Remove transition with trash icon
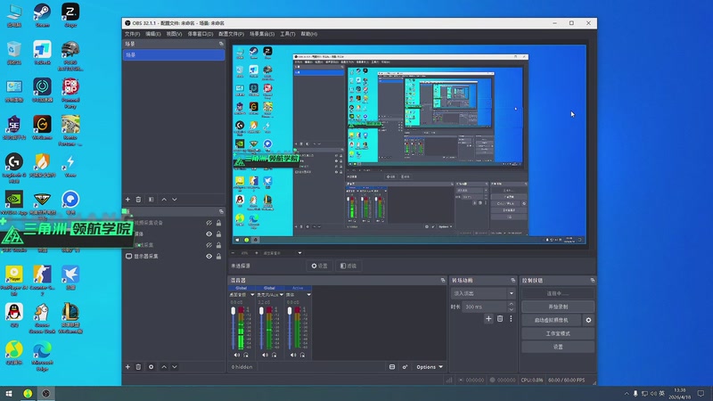The width and height of the screenshot is (713, 401). pyautogui.click(x=500, y=319)
